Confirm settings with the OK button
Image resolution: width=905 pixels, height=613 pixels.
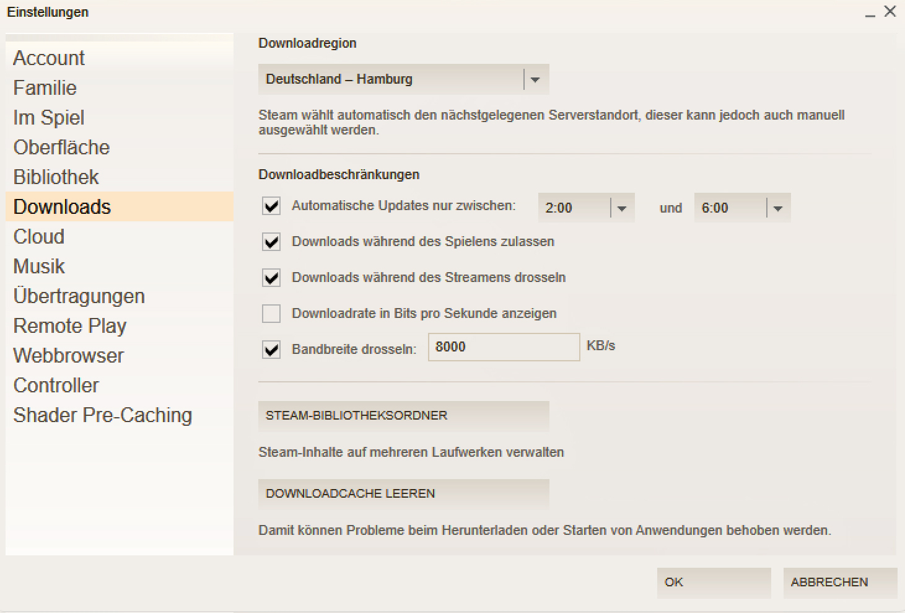[714, 583]
